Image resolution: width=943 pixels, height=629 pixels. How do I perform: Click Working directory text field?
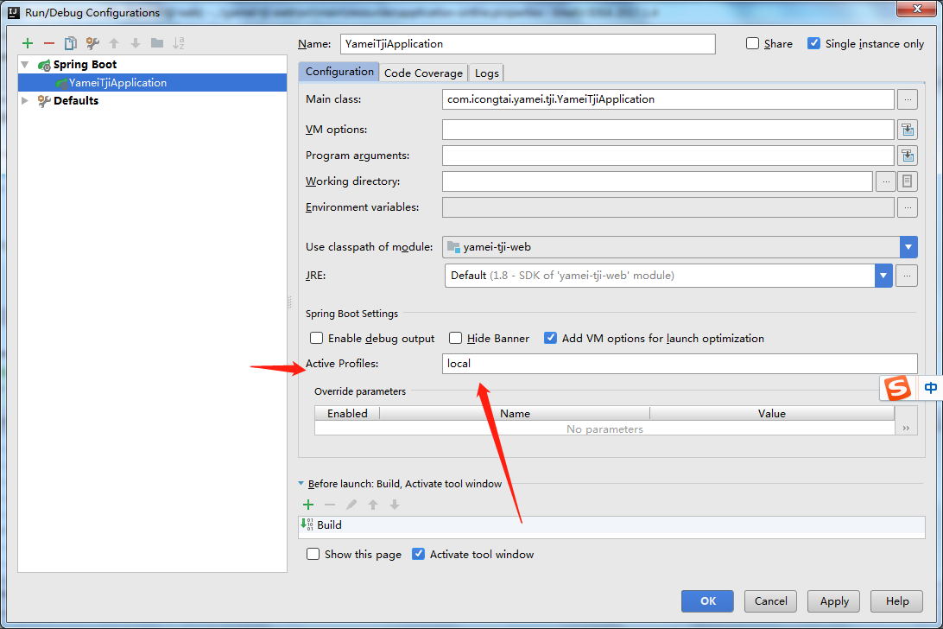point(657,181)
